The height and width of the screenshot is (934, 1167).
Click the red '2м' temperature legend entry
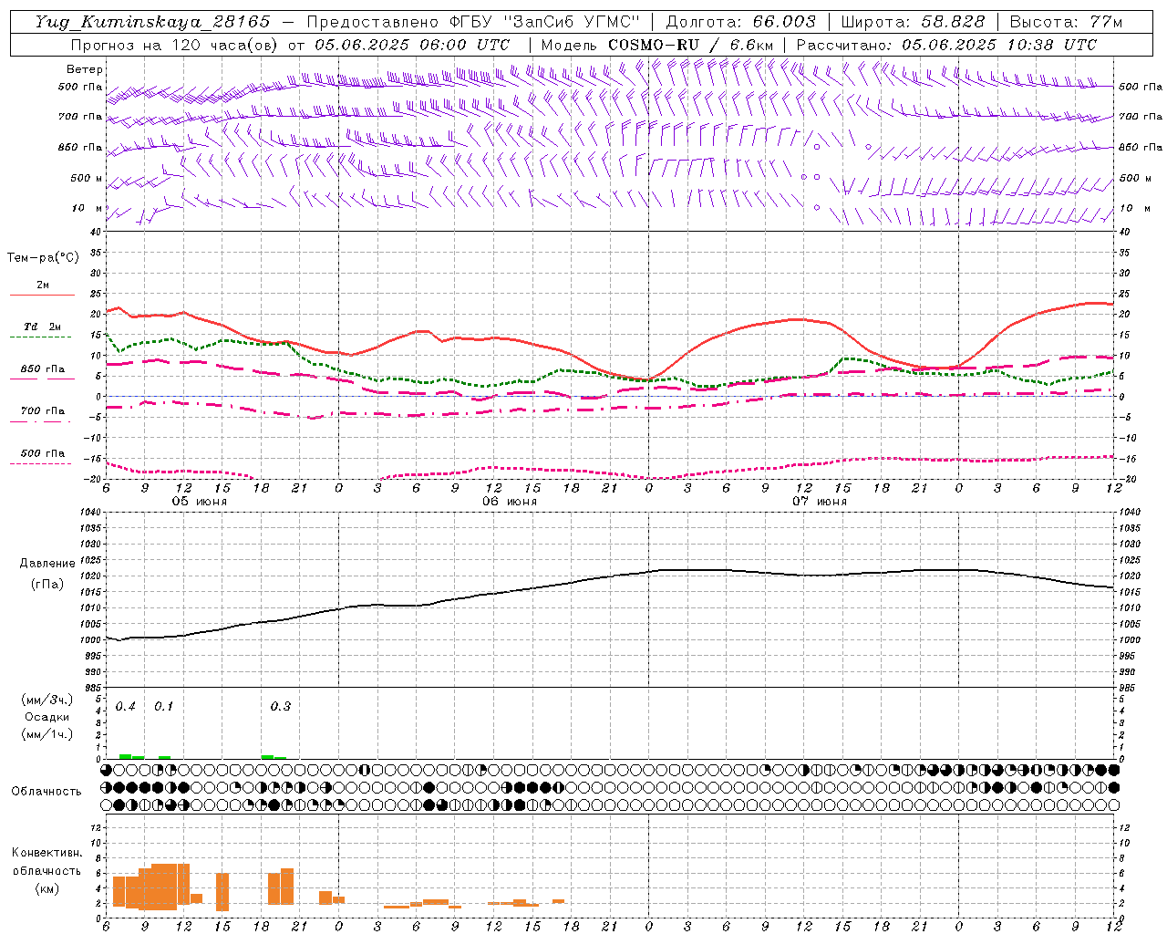(x=42, y=285)
